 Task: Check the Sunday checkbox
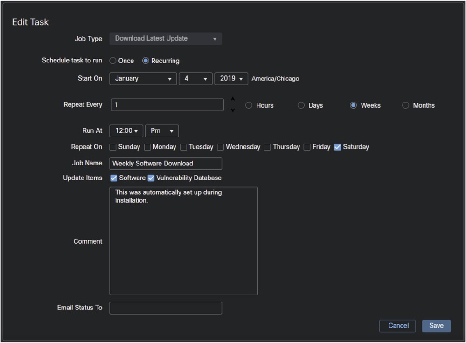pyautogui.click(x=112, y=147)
